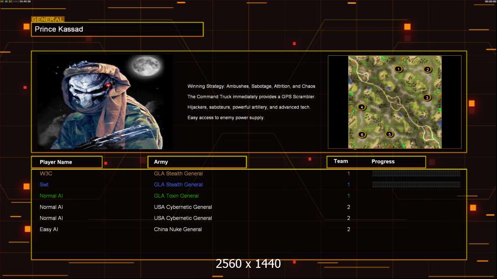Image resolution: width=497 pixels, height=279 pixels.
Task: Select Normal AI in the fifth player row
Action: pyautogui.click(x=51, y=218)
